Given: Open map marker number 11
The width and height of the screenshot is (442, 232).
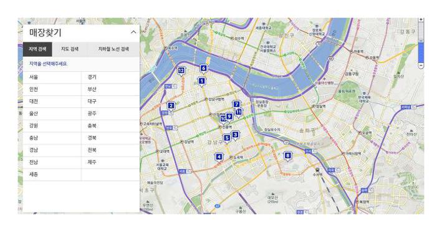Looking at the screenshot, I should (239, 112).
